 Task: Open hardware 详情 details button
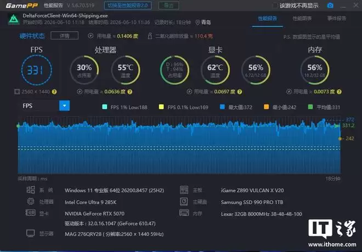click(64, 36)
